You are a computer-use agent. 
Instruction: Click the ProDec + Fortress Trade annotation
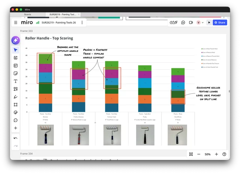pyautogui.click(x=95, y=54)
